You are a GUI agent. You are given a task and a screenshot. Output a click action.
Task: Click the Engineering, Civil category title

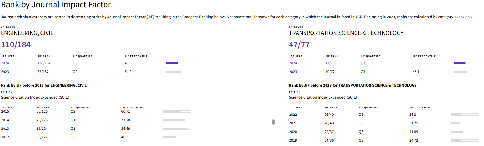click(27, 33)
